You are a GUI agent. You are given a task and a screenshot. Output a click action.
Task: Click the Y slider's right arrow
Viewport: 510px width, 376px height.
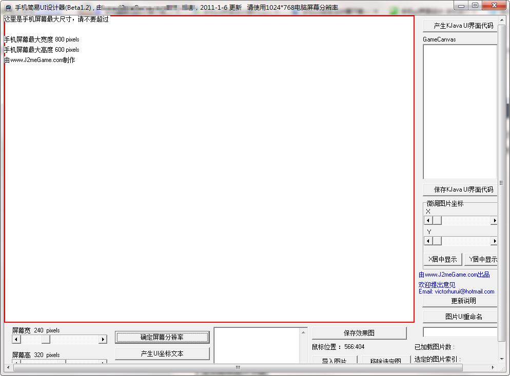494,241
